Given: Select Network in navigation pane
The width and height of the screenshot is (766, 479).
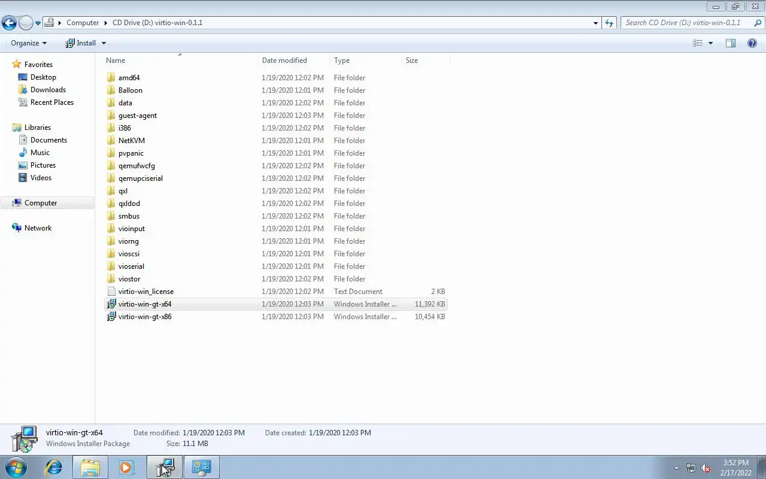Looking at the screenshot, I should [x=38, y=228].
